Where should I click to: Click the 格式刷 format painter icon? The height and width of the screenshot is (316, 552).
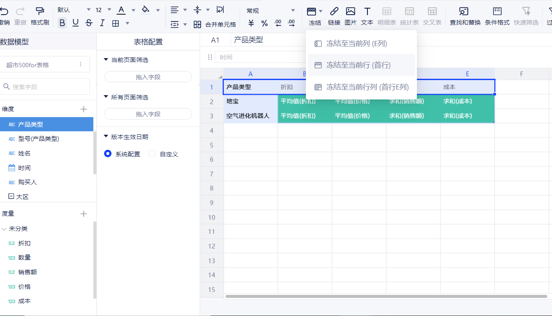(x=40, y=15)
